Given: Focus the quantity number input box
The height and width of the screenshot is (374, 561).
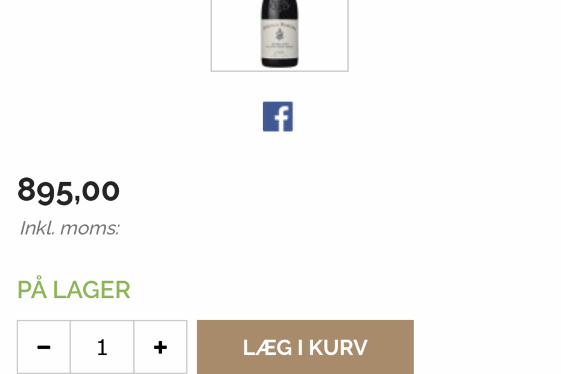Looking at the screenshot, I should (x=102, y=347).
